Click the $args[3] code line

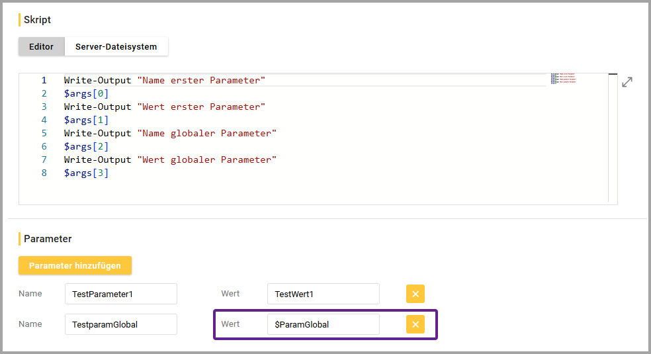tap(86, 173)
